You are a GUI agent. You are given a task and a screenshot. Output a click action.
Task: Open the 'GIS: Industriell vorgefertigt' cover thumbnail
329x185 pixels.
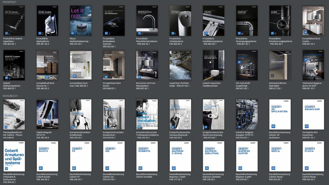click(247, 65)
